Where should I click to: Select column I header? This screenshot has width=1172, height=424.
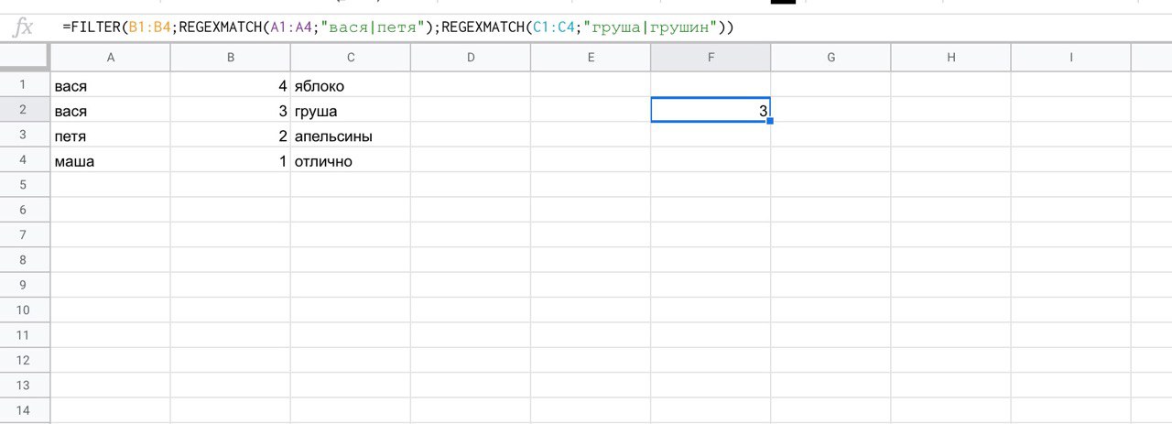[x=1070, y=58]
